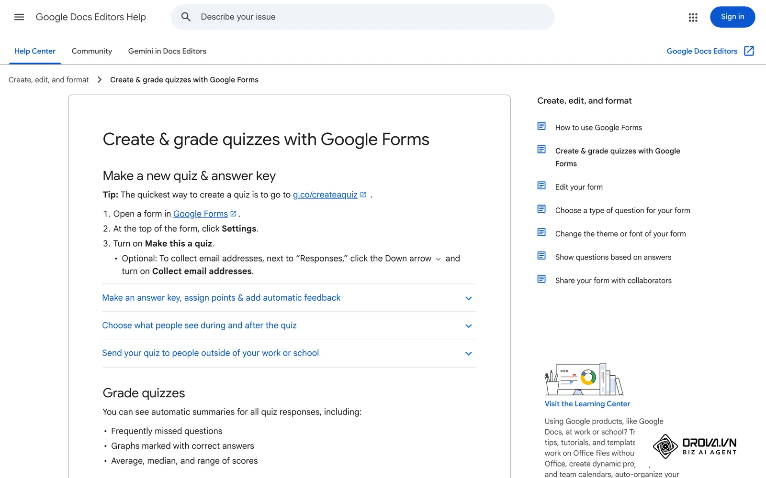Click the Make a new quiz & answer key heading
This screenshot has height=478, width=766.
[x=189, y=176]
